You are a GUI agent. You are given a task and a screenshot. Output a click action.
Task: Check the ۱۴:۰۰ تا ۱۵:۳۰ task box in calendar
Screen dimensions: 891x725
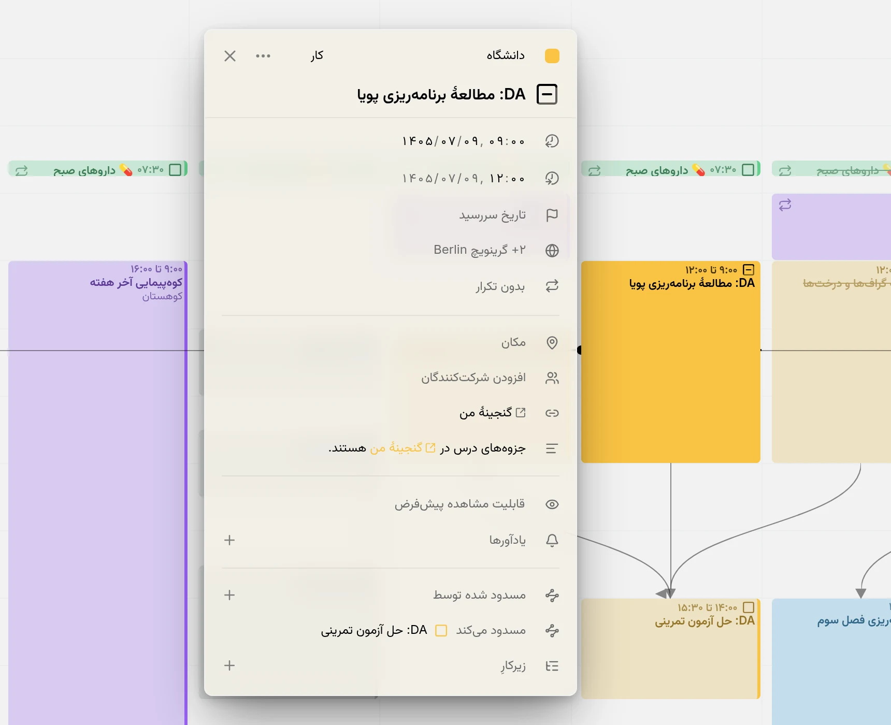pos(749,607)
